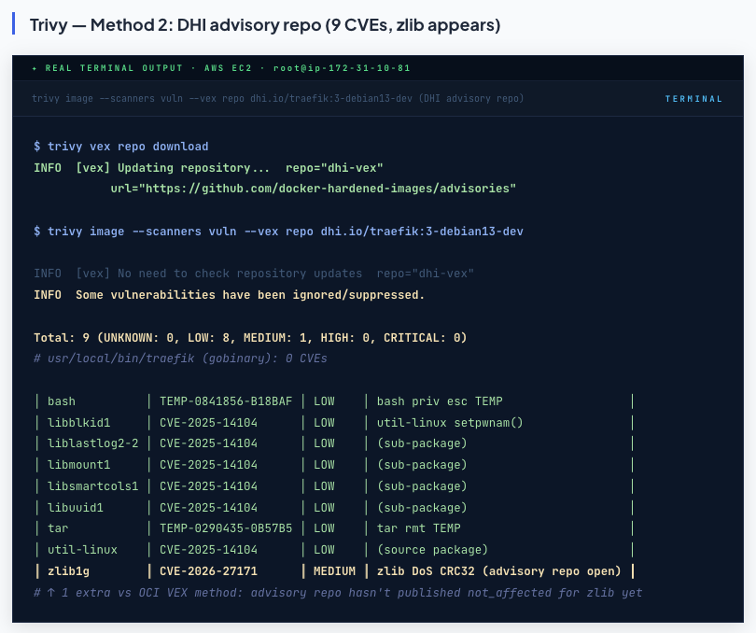Click the 'MEDIUM' severity cell

(334, 571)
